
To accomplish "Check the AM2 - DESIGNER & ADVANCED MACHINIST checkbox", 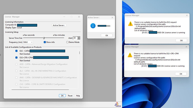I will click(17, 77).
